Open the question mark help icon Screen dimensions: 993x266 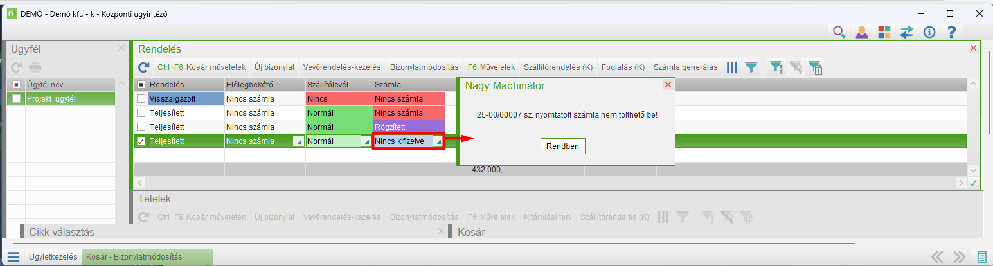point(952,32)
